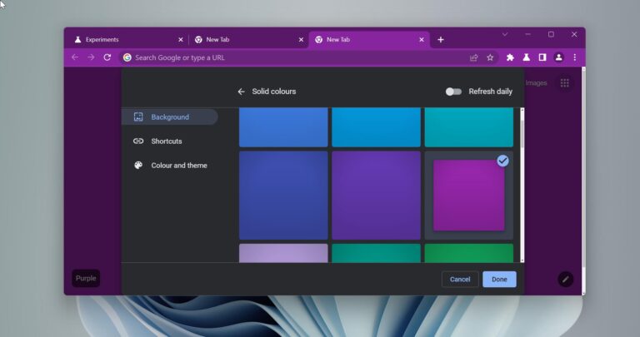The height and width of the screenshot is (337, 640).
Task: Close the active New Tab tab
Action: [x=422, y=40]
